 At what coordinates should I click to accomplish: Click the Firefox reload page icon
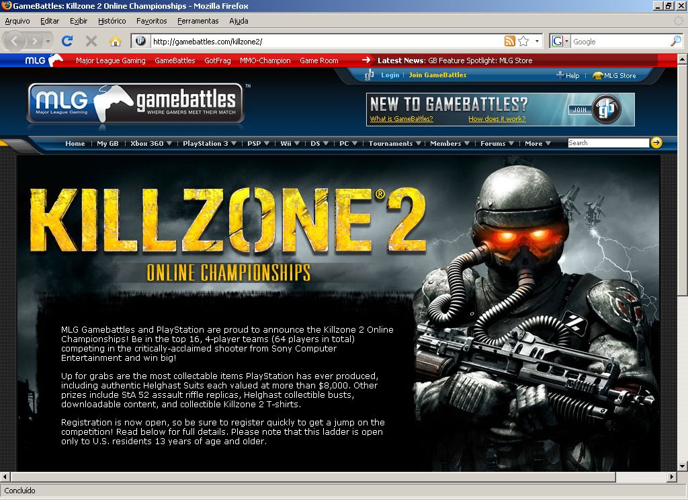[67, 41]
